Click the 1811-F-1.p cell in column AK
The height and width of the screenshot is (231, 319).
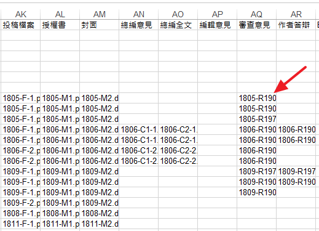coord(21,224)
